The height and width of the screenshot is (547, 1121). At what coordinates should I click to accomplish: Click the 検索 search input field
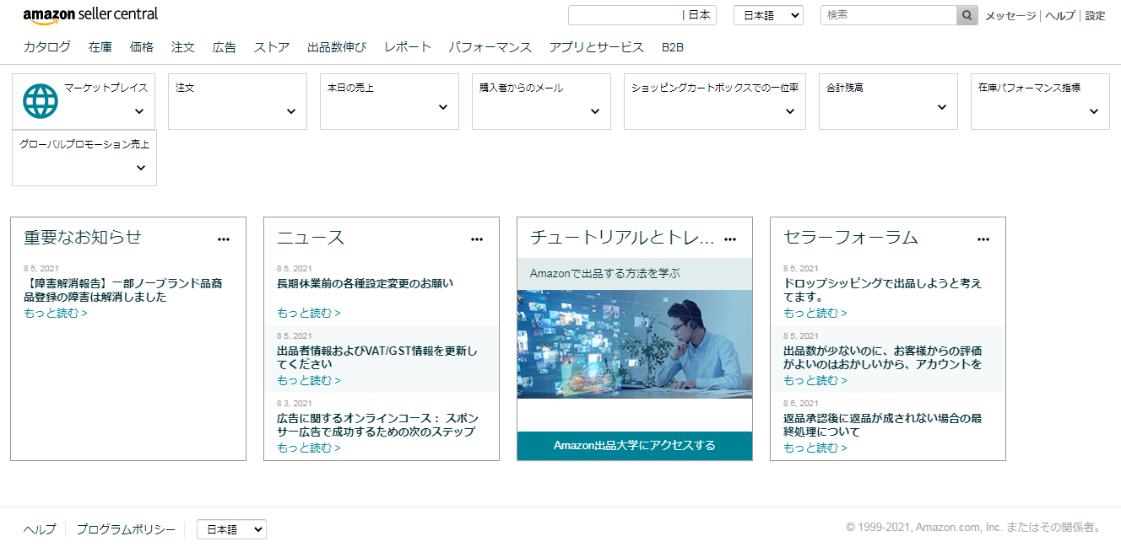888,15
